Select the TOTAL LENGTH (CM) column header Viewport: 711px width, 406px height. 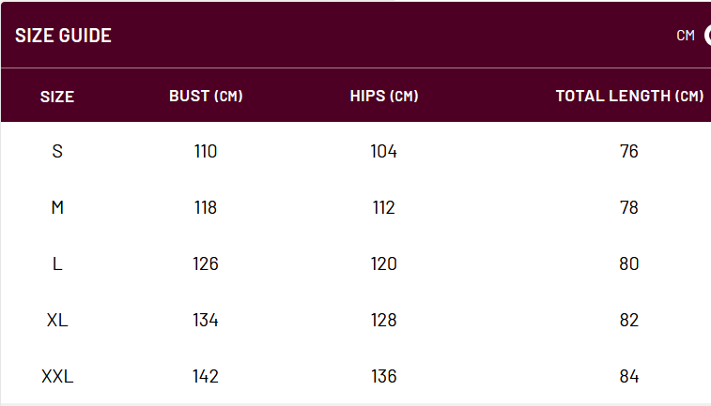coord(629,96)
